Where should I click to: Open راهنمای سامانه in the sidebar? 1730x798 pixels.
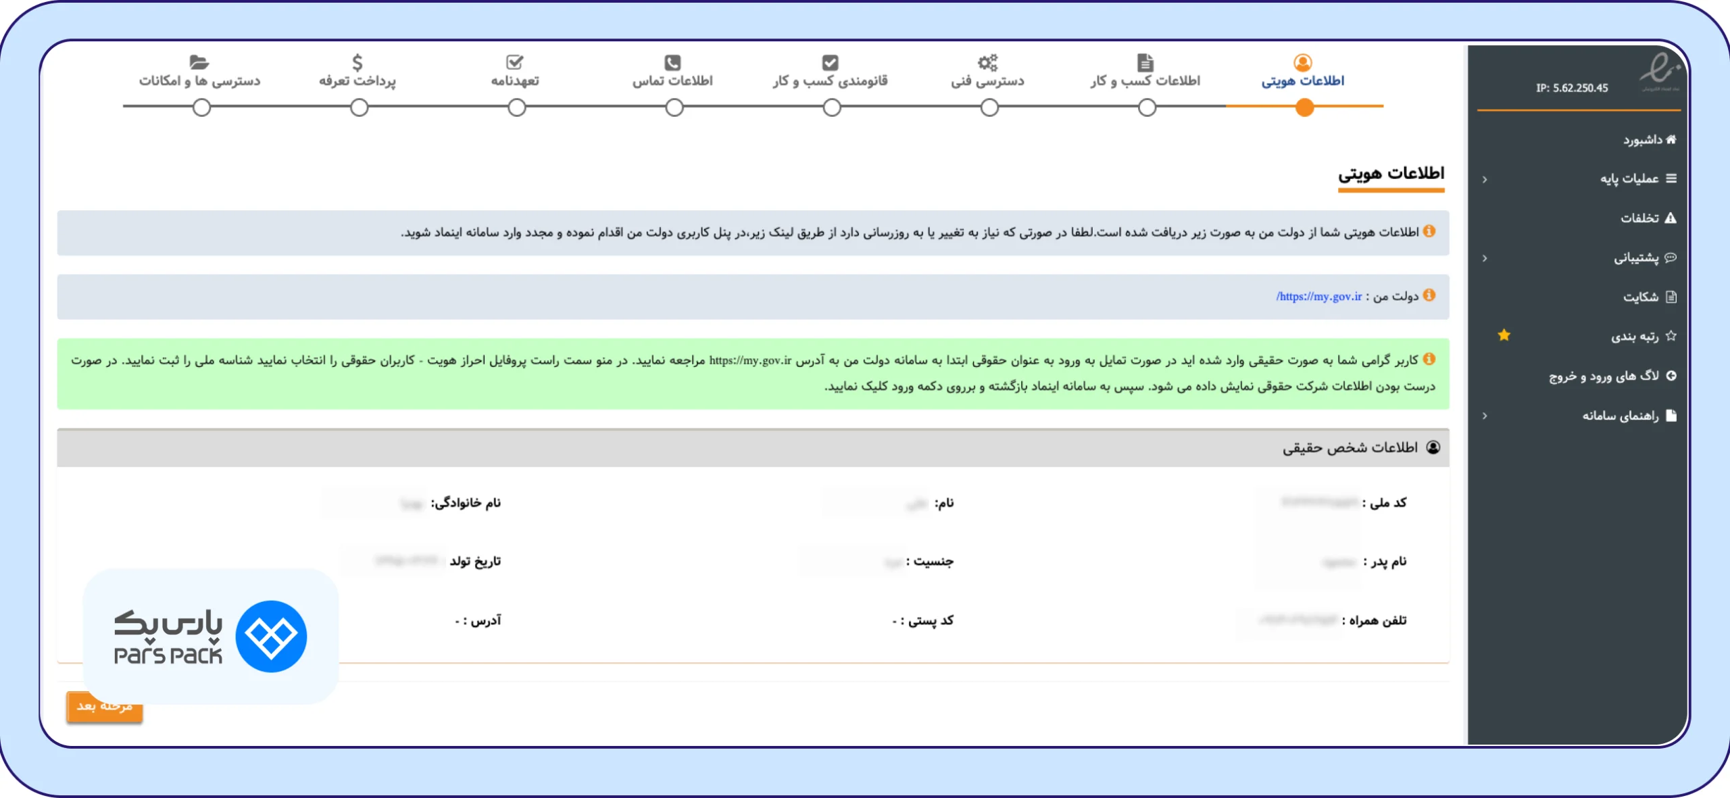1621,416
